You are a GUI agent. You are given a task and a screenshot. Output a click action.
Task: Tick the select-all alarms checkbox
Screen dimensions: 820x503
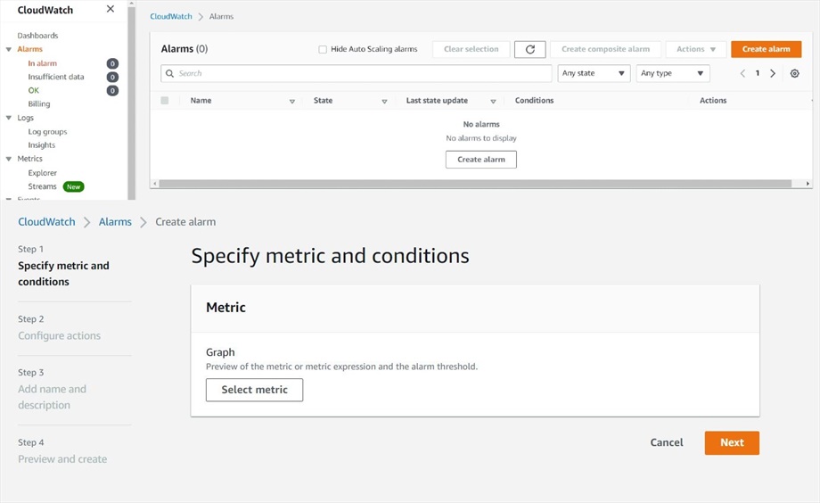pos(165,101)
